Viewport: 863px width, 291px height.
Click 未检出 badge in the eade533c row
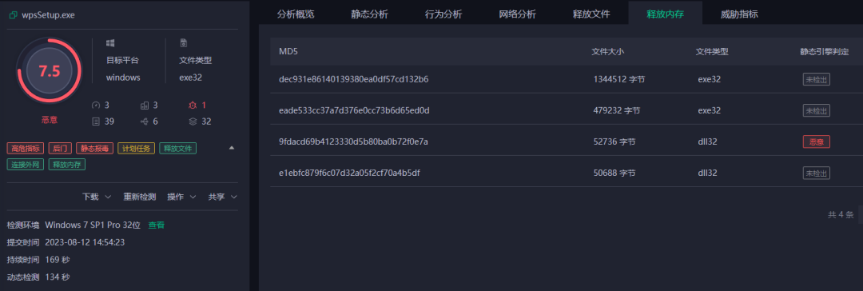pos(816,111)
